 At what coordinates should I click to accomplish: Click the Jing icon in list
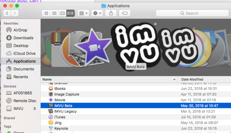click(51, 122)
